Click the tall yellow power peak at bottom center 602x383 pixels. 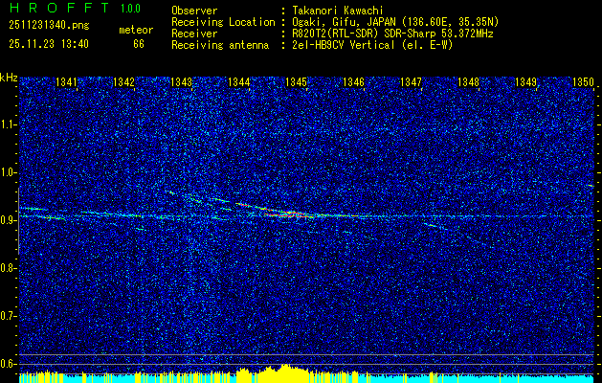coord(286,373)
